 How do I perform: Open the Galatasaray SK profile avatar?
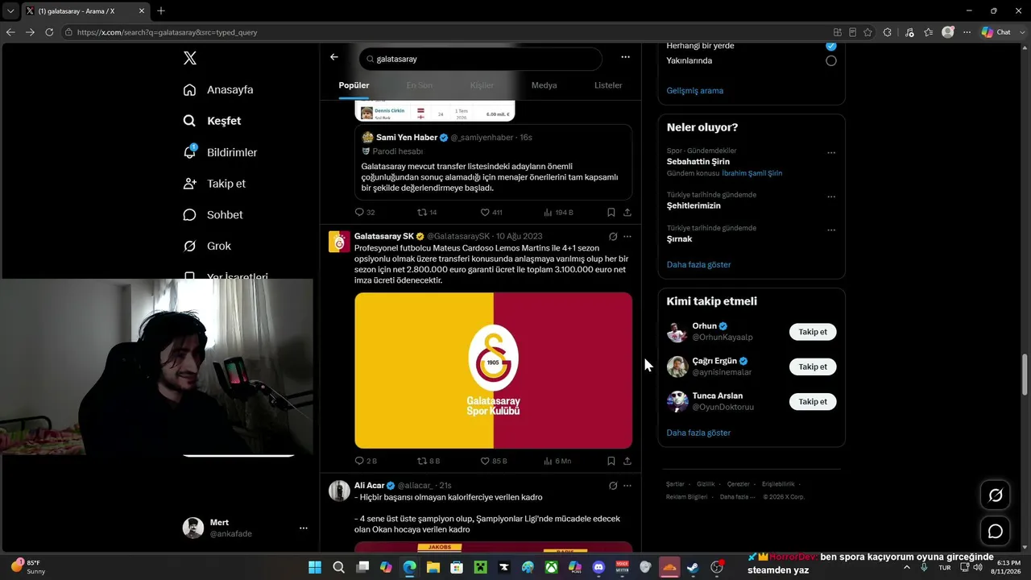tap(339, 242)
